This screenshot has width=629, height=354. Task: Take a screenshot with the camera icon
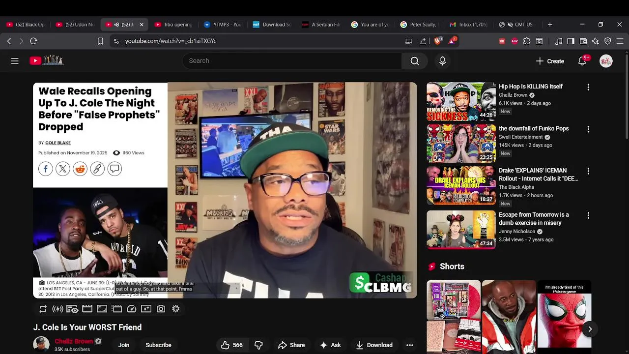point(161,309)
